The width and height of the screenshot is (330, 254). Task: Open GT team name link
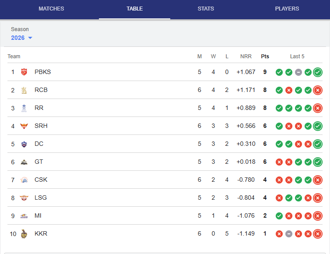(x=39, y=162)
